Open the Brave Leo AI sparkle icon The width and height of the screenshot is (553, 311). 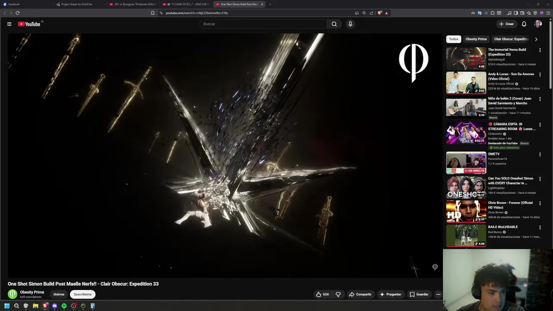529,13
